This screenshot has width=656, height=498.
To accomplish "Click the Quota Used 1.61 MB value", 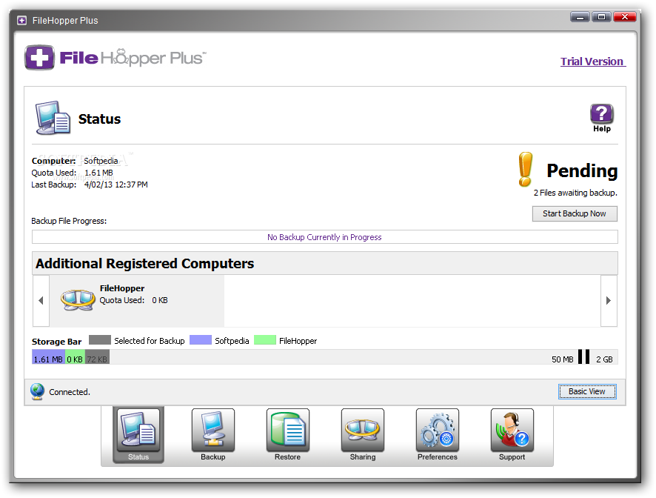I will pos(98,173).
